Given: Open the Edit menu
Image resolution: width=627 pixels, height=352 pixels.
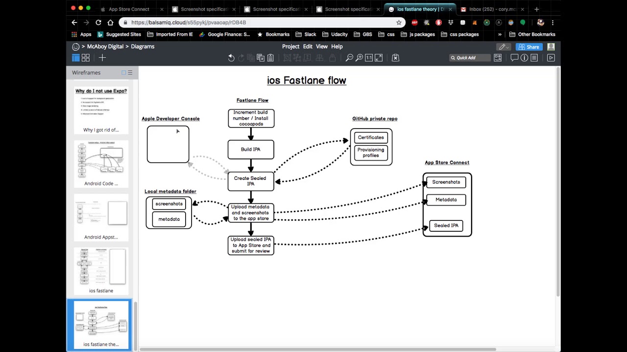Looking at the screenshot, I should (x=308, y=46).
